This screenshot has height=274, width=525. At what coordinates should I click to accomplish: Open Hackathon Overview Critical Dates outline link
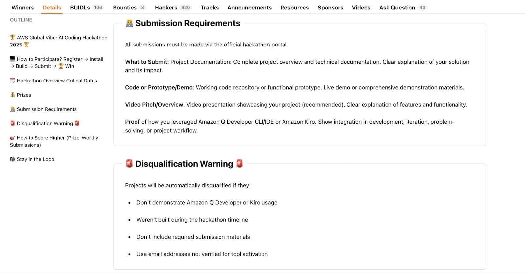click(53, 81)
